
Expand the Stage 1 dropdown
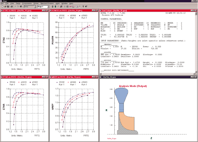[48, 7]
